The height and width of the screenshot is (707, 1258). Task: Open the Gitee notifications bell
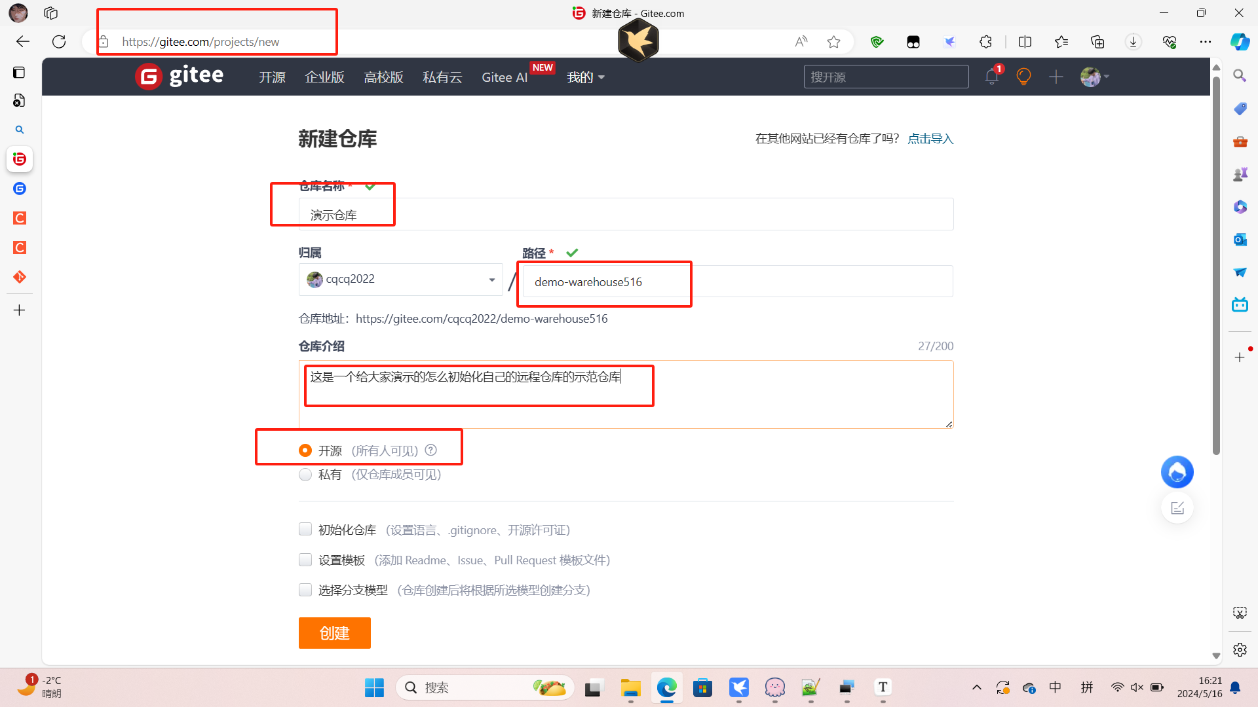(991, 77)
